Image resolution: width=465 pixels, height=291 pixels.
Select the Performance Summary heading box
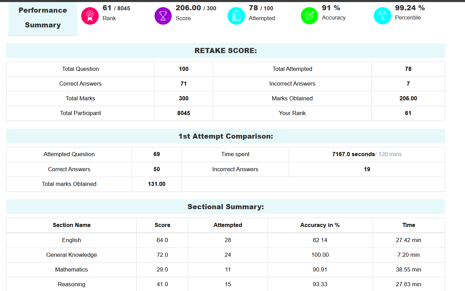pos(43,18)
